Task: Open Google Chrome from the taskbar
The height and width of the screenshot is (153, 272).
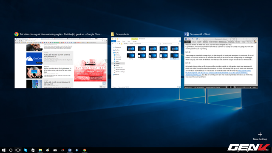Action: pyautogui.click(x=85, y=150)
